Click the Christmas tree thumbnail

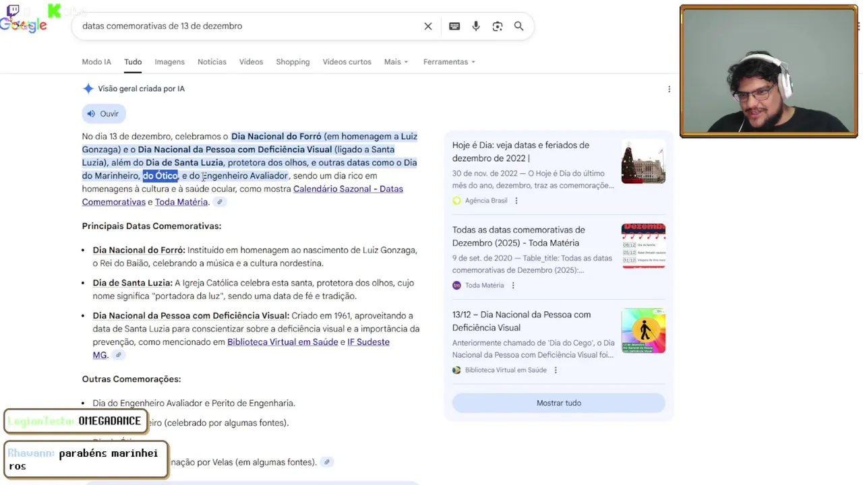(x=643, y=162)
